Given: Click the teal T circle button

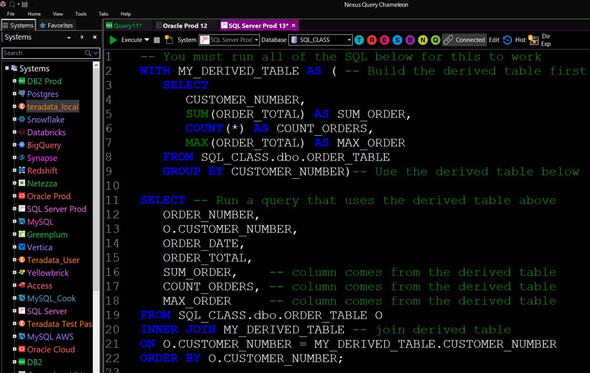Looking at the screenshot, I should pos(359,40).
